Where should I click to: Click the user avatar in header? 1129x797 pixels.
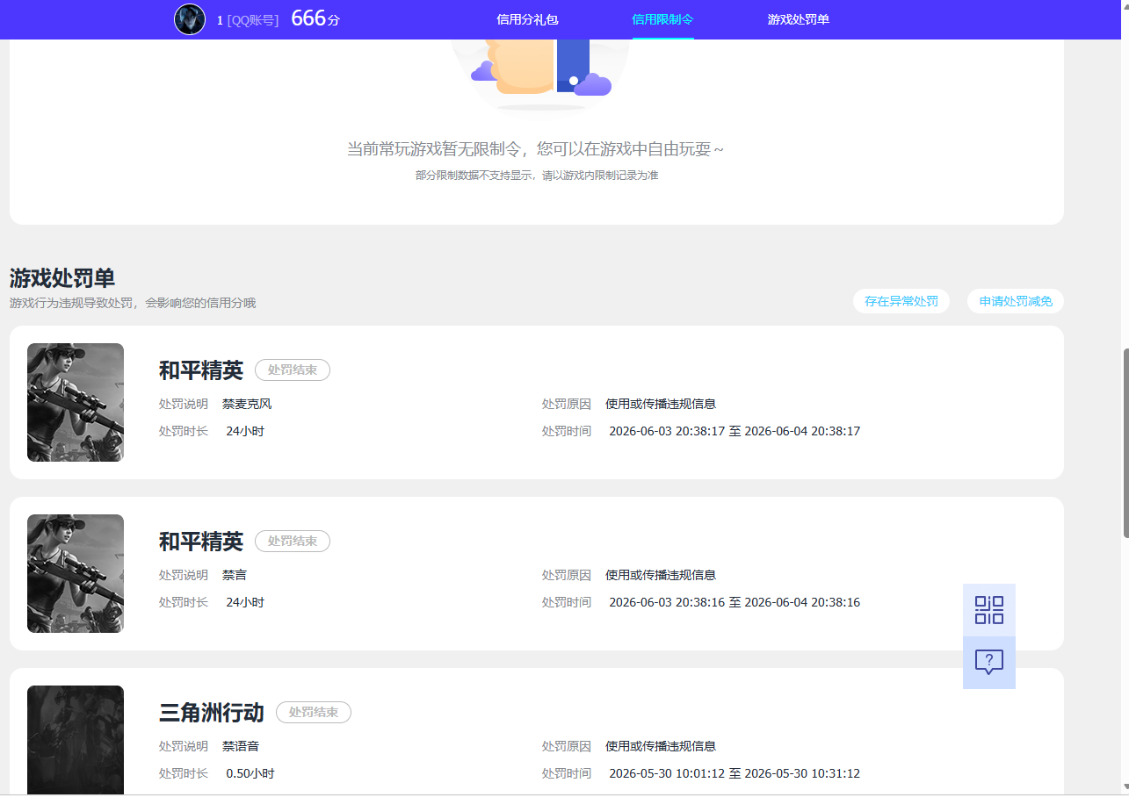tap(190, 19)
